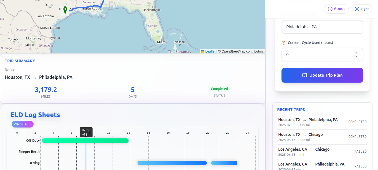This screenshot has height=170, width=378.
Task: Click the Driving row label
Action: point(34,163)
